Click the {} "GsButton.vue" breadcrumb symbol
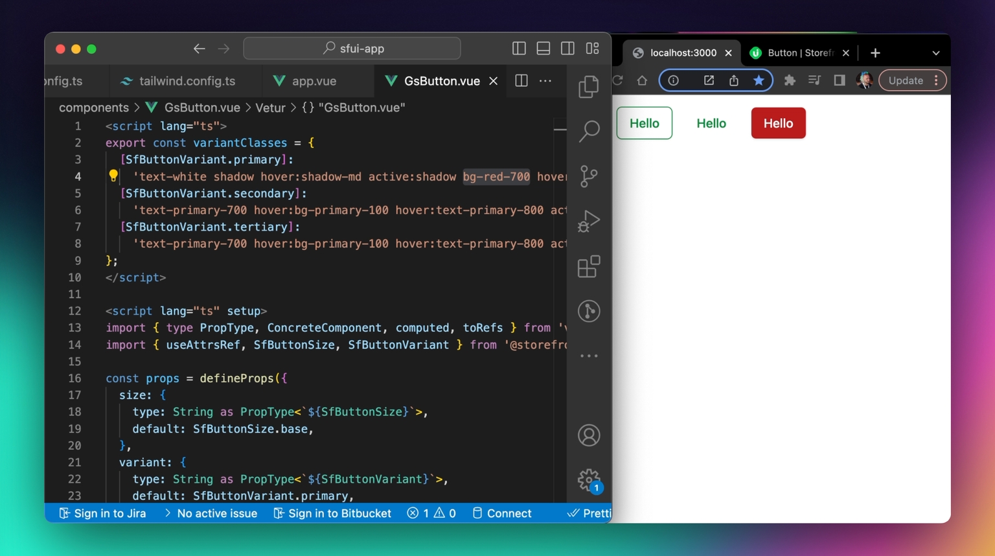Screen dimensions: 995x556 (x=354, y=108)
